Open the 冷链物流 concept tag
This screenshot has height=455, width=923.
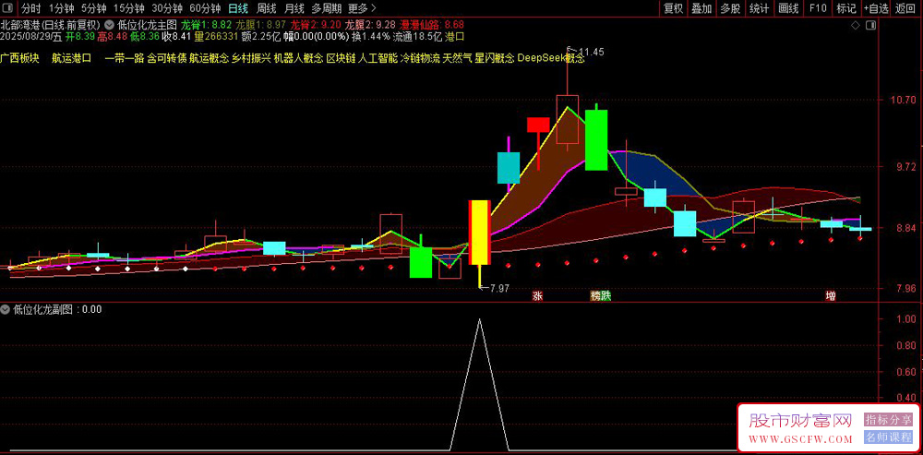click(x=420, y=58)
